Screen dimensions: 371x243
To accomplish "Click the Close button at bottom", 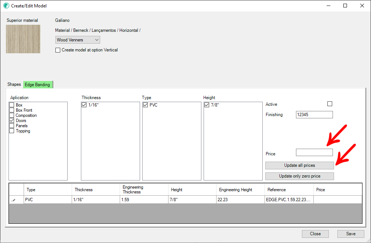I will point(315,234).
